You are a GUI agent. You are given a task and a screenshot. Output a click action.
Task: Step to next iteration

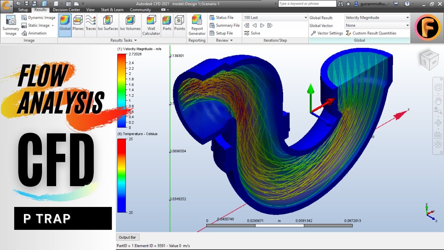262,25
